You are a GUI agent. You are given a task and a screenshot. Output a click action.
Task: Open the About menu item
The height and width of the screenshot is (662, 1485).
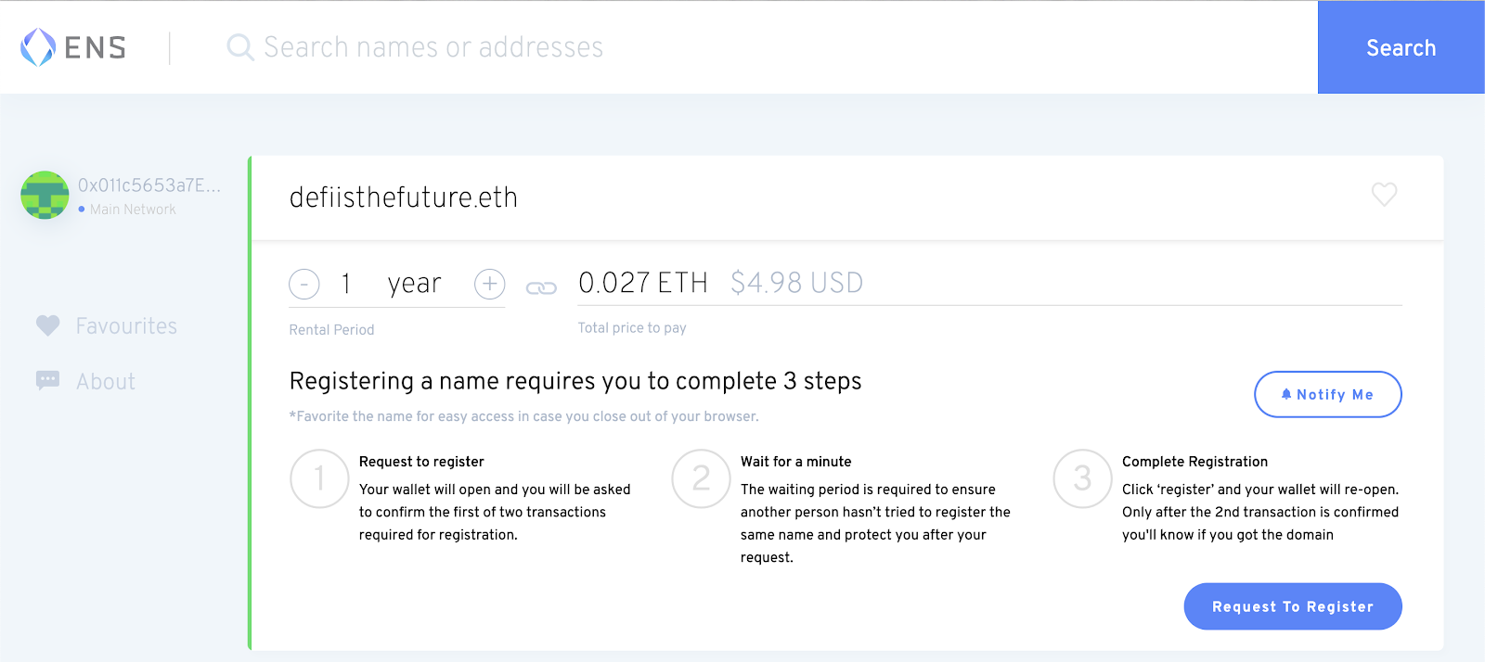[106, 382]
